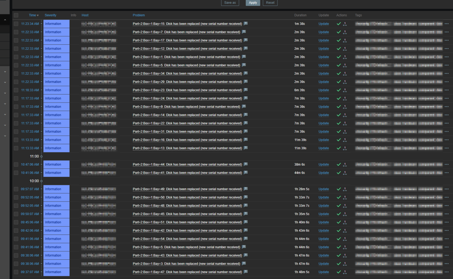Click acknowledged checkmark icon for Bay=29 row

click(x=339, y=82)
